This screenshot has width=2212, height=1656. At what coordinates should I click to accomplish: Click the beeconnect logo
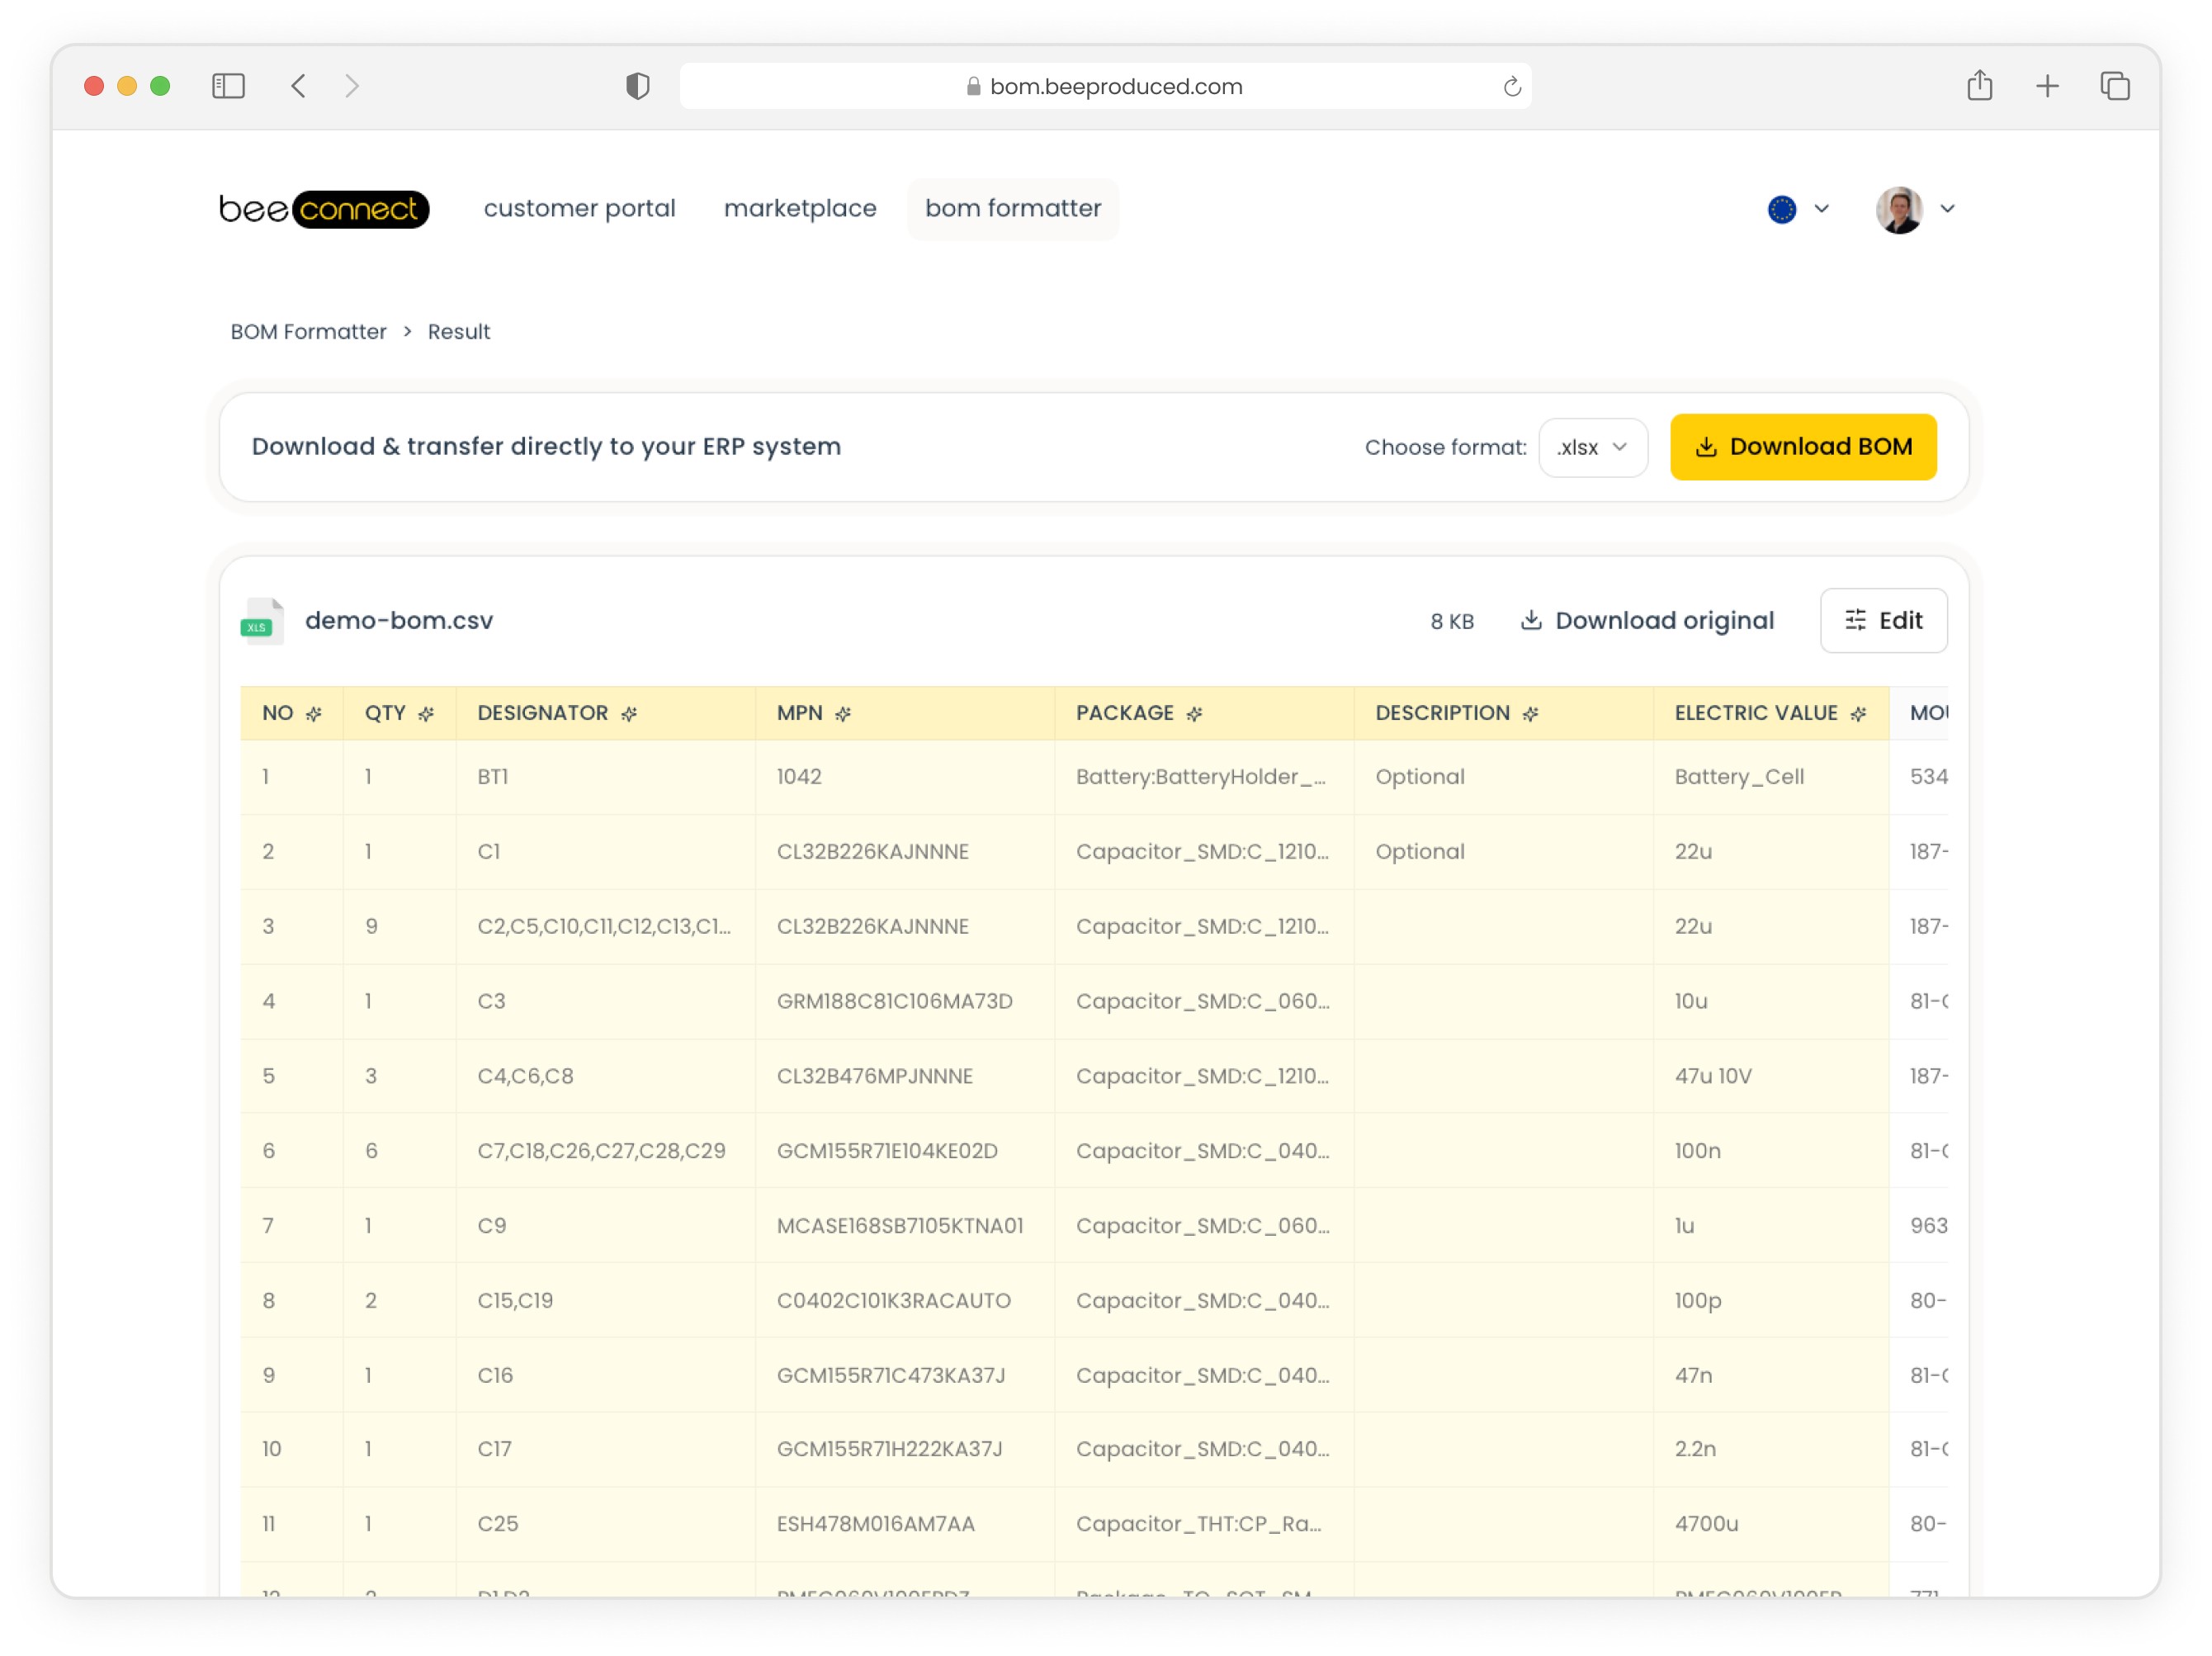(x=324, y=209)
